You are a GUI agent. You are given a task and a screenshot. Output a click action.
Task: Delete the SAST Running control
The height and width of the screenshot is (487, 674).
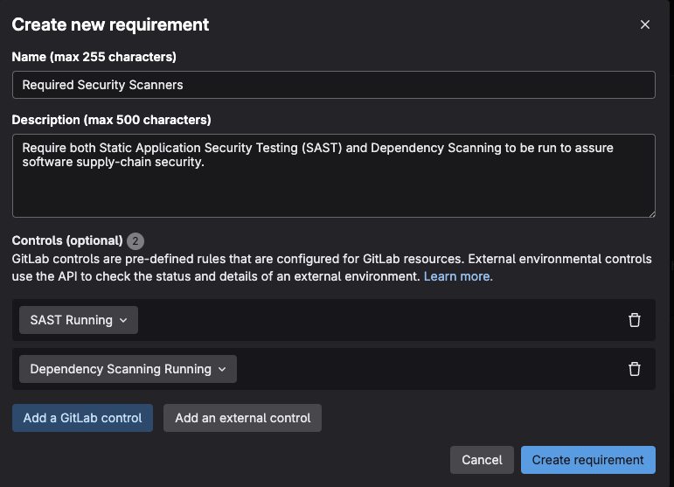click(x=635, y=320)
